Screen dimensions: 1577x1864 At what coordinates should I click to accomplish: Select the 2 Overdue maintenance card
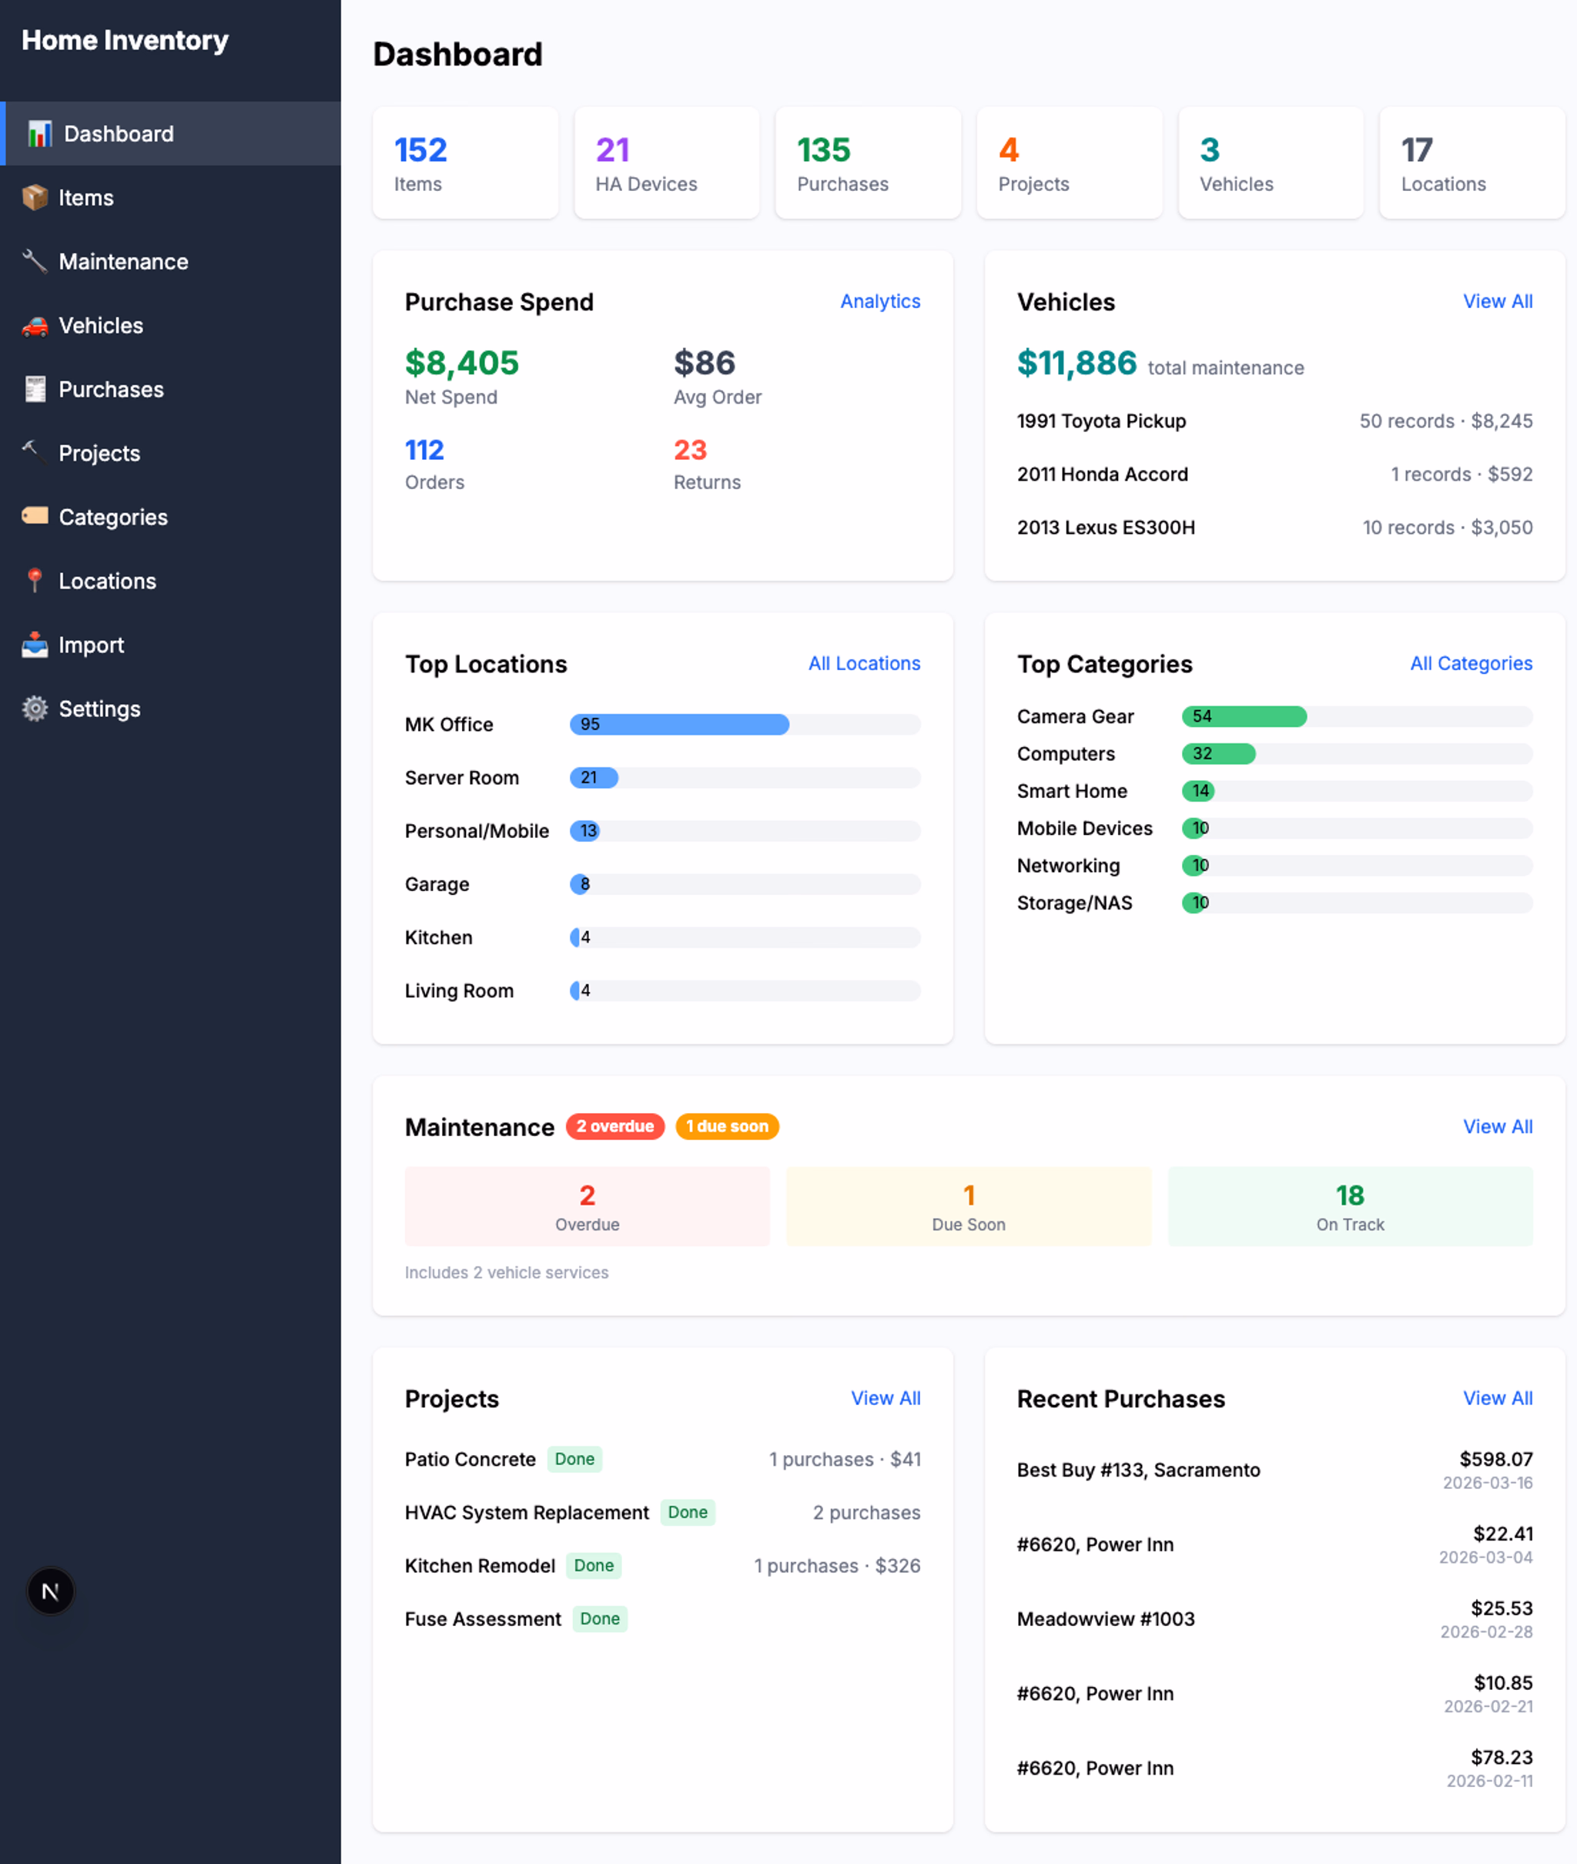tap(587, 1206)
